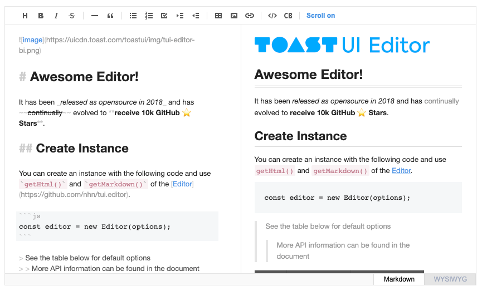Place cursor in '## Create Instance' markdown heading

[x=74, y=148]
